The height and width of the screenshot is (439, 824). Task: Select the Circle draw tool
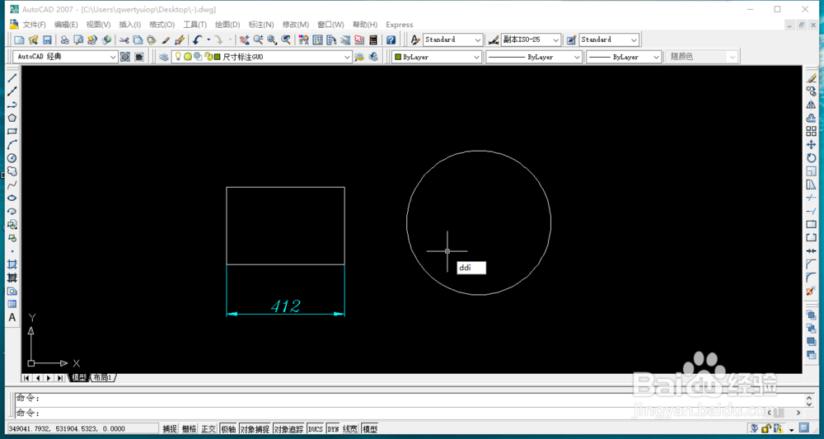(12, 158)
